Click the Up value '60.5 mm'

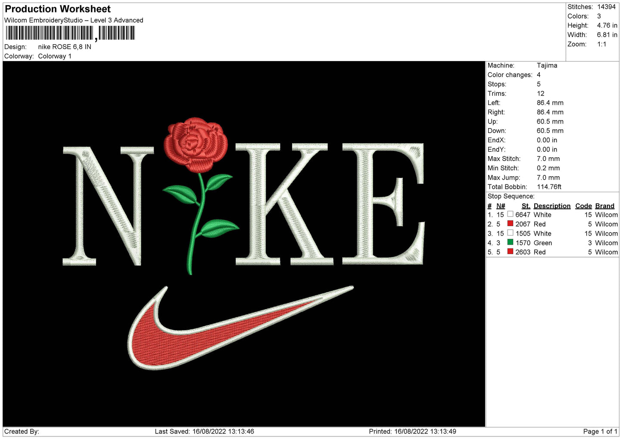pos(550,122)
